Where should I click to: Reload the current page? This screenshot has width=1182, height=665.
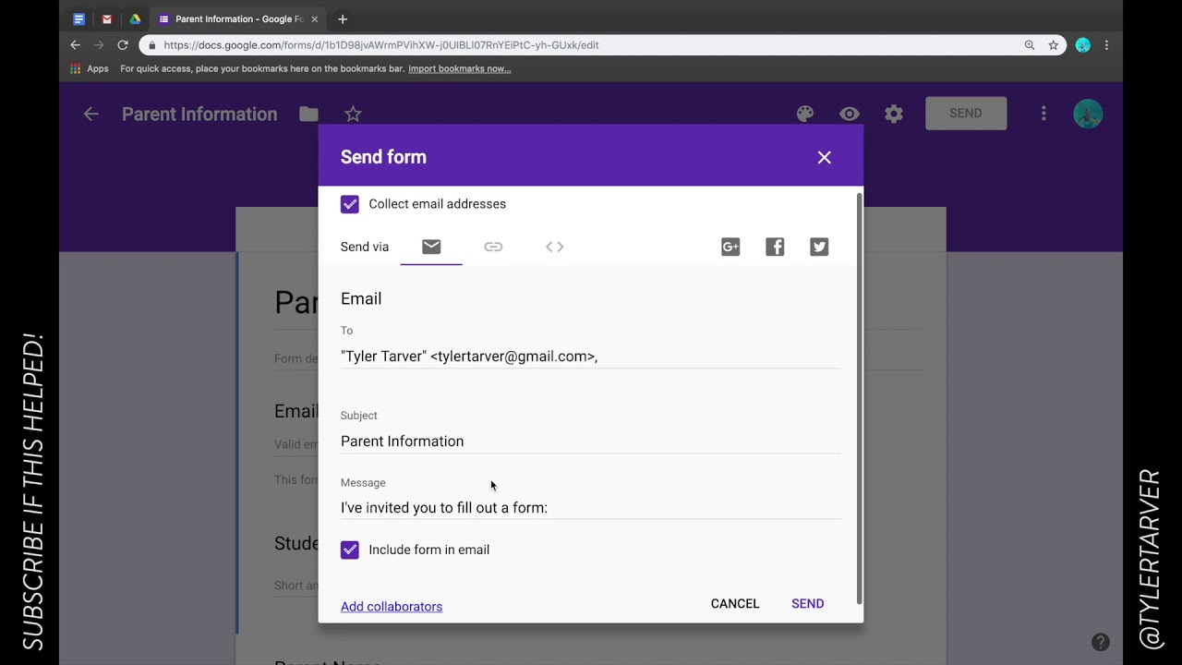(123, 44)
